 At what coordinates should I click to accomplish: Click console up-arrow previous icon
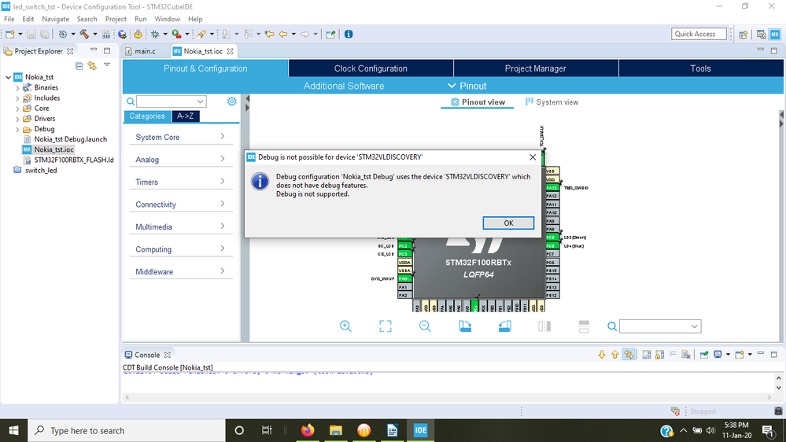[x=614, y=355]
